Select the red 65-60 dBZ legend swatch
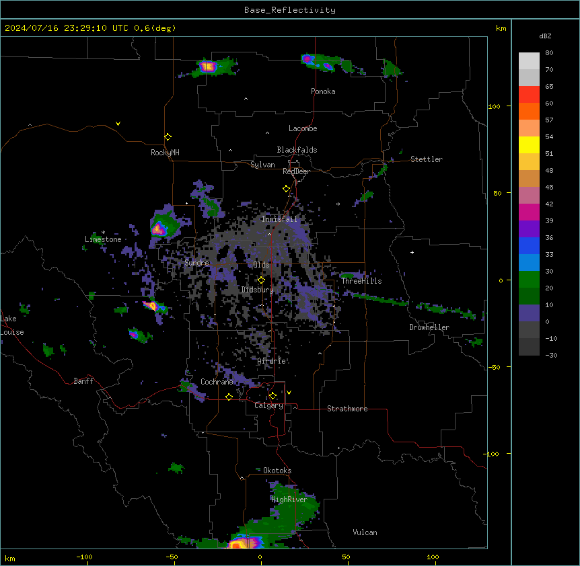This screenshot has width=580, height=566. (529, 94)
